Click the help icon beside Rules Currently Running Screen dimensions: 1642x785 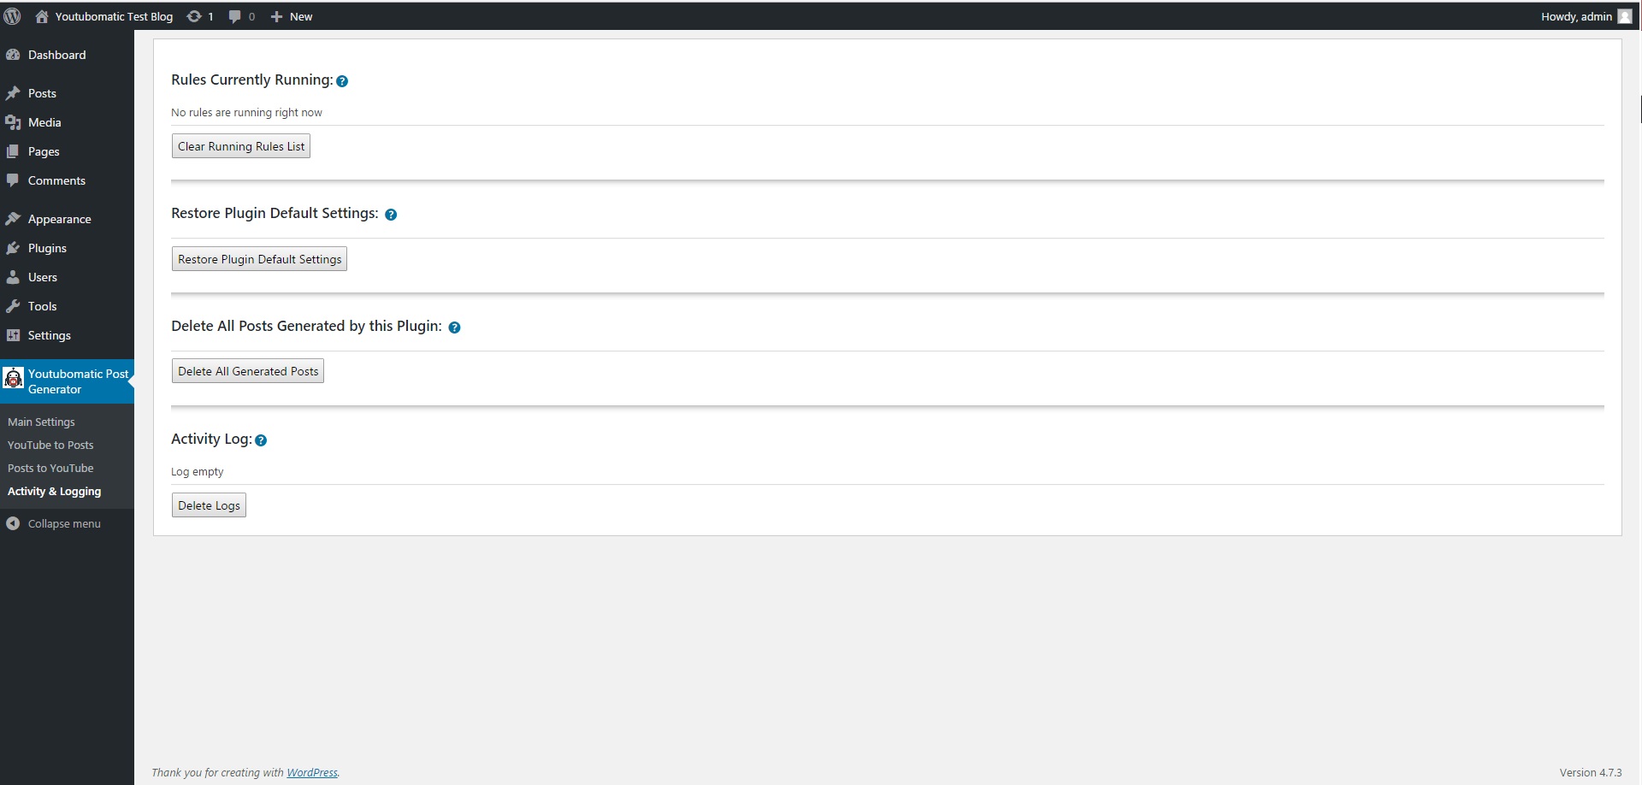[342, 81]
